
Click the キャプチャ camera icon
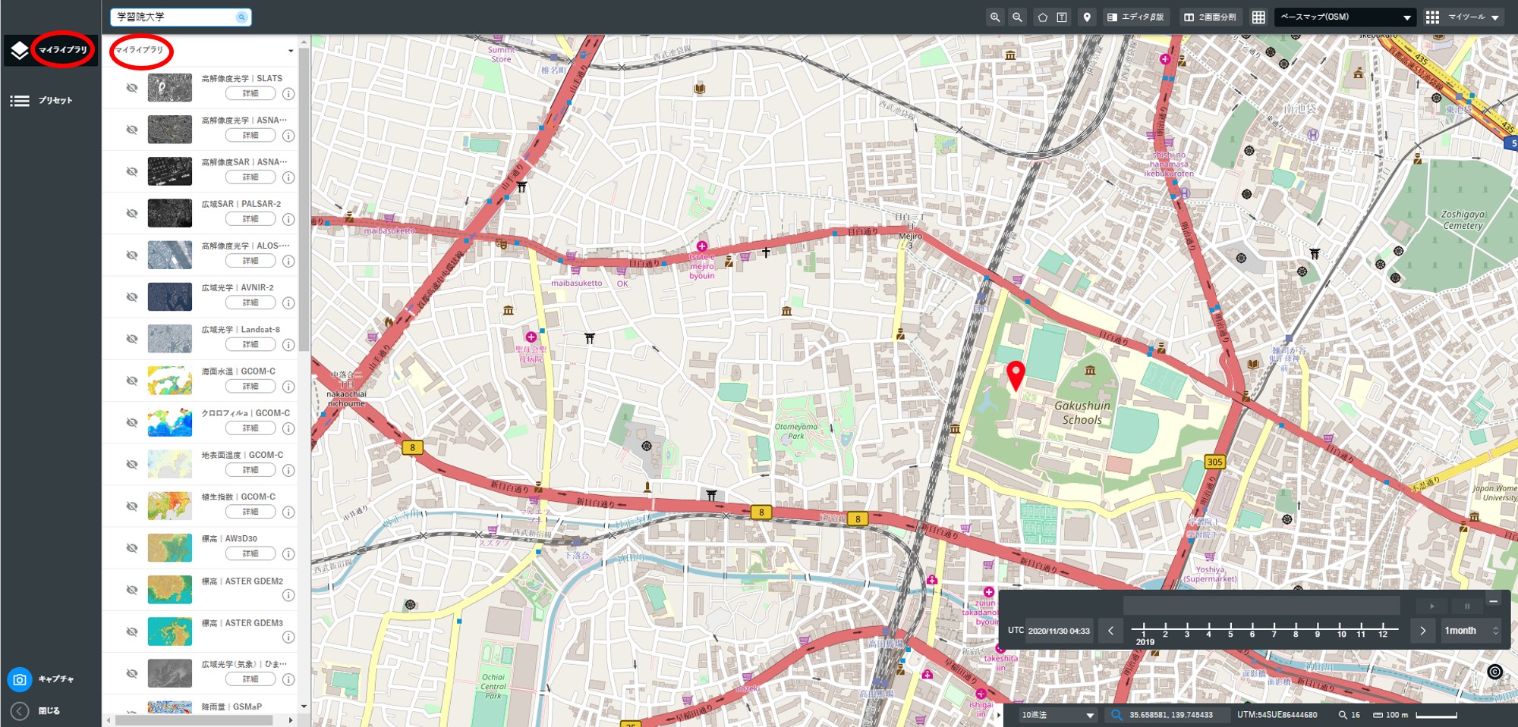click(20, 680)
